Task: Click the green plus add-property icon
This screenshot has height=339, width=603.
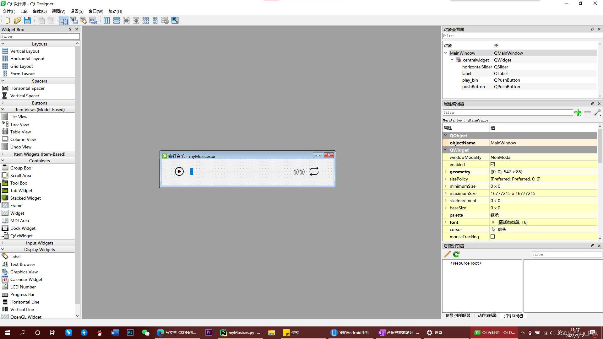Action: [578, 112]
